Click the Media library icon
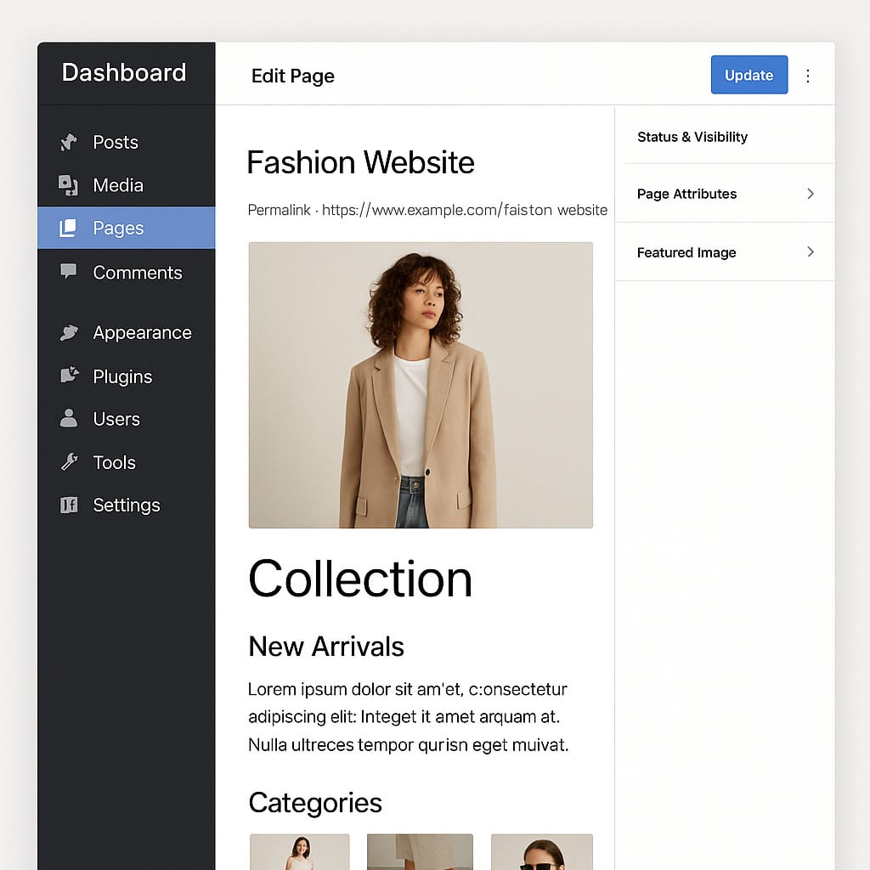The height and width of the screenshot is (870, 870). (x=69, y=184)
